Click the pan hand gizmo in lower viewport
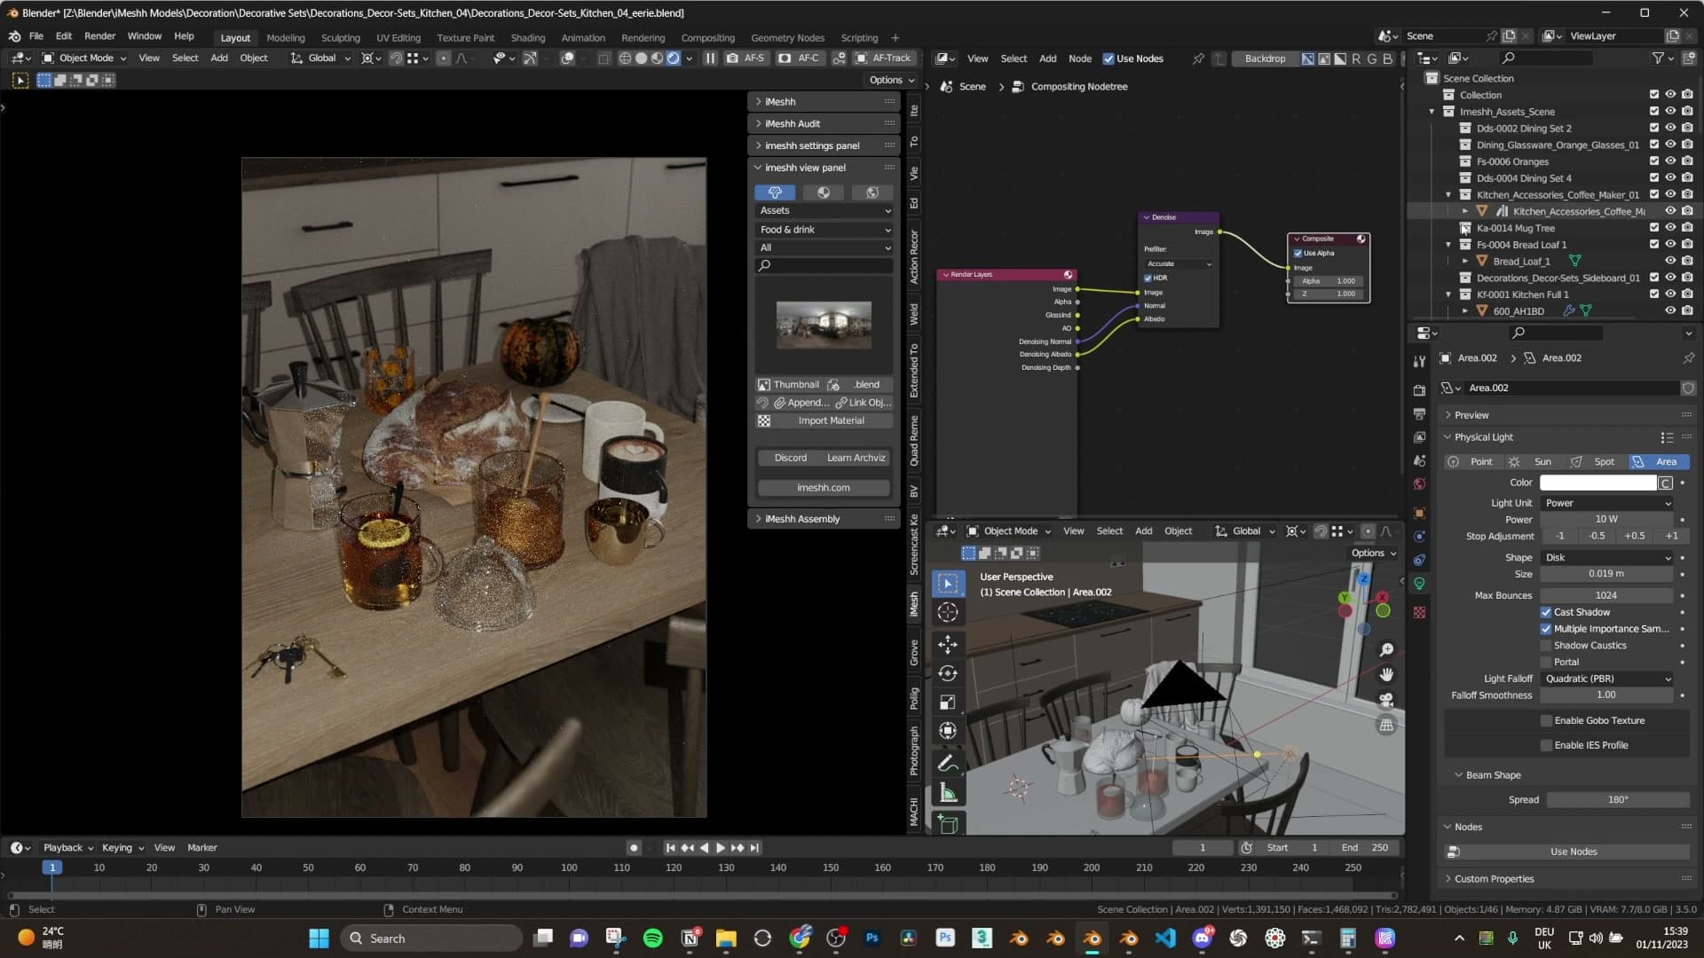This screenshot has width=1704, height=958. pyautogui.click(x=1386, y=675)
